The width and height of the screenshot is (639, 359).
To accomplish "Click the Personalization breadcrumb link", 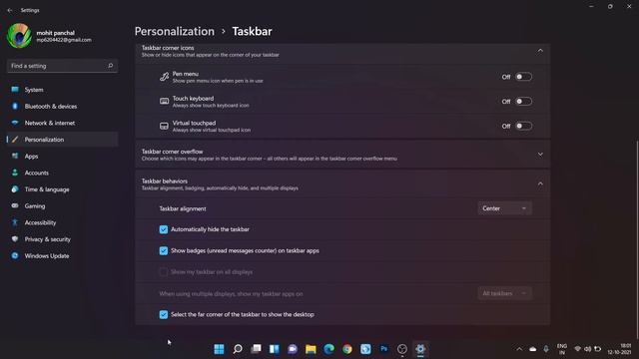I will point(175,31).
